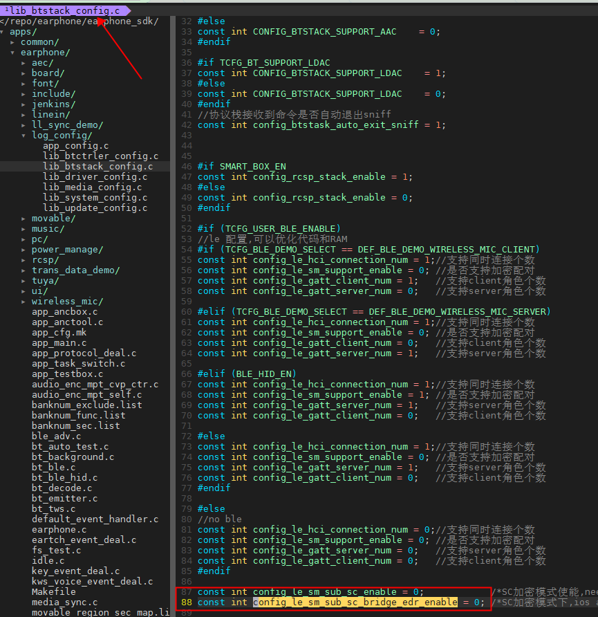The height and width of the screenshot is (617, 598).
Task: Click config_rcsp_stack_enable on line 47
Action: click(x=319, y=176)
